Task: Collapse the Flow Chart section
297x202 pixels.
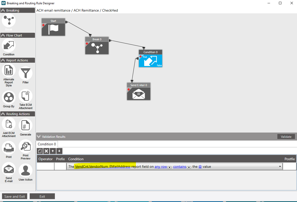Action: coord(3,36)
